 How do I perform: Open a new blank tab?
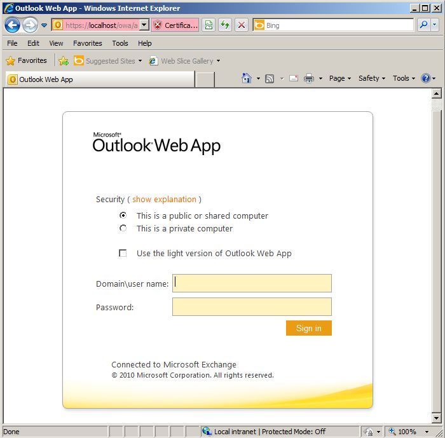pyautogui.click(x=205, y=79)
